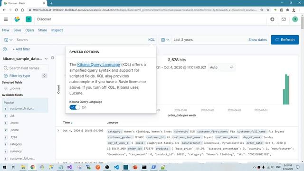The width and height of the screenshot is (304, 171).
Task: Click the browser zoom magnifier icon
Action: click(262, 10)
